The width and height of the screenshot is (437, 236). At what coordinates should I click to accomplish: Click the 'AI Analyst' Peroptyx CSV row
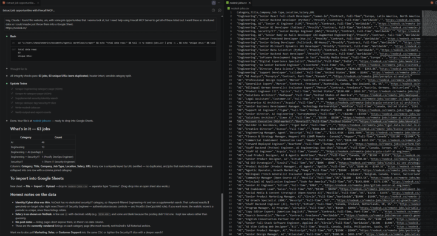324,76
